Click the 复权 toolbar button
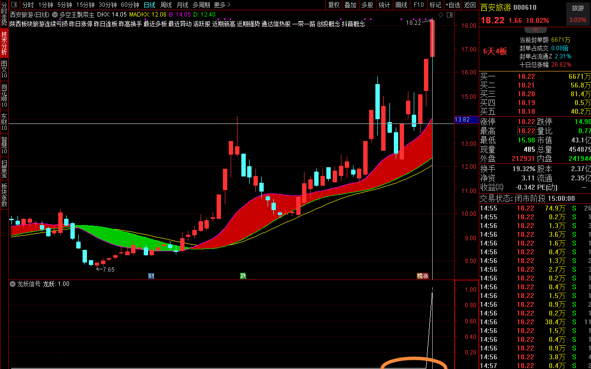591x369 pixels. (334, 5)
